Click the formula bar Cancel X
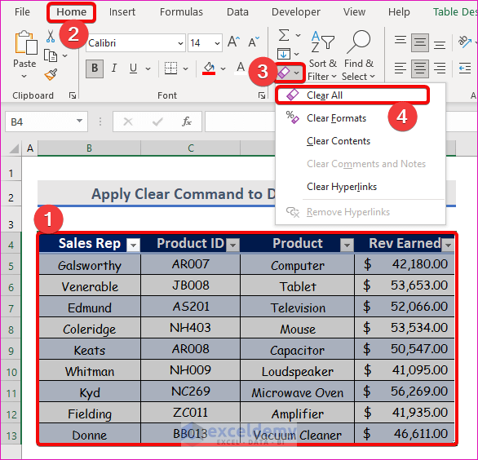Screen dimensions: 478x460 (x=128, y=122)
